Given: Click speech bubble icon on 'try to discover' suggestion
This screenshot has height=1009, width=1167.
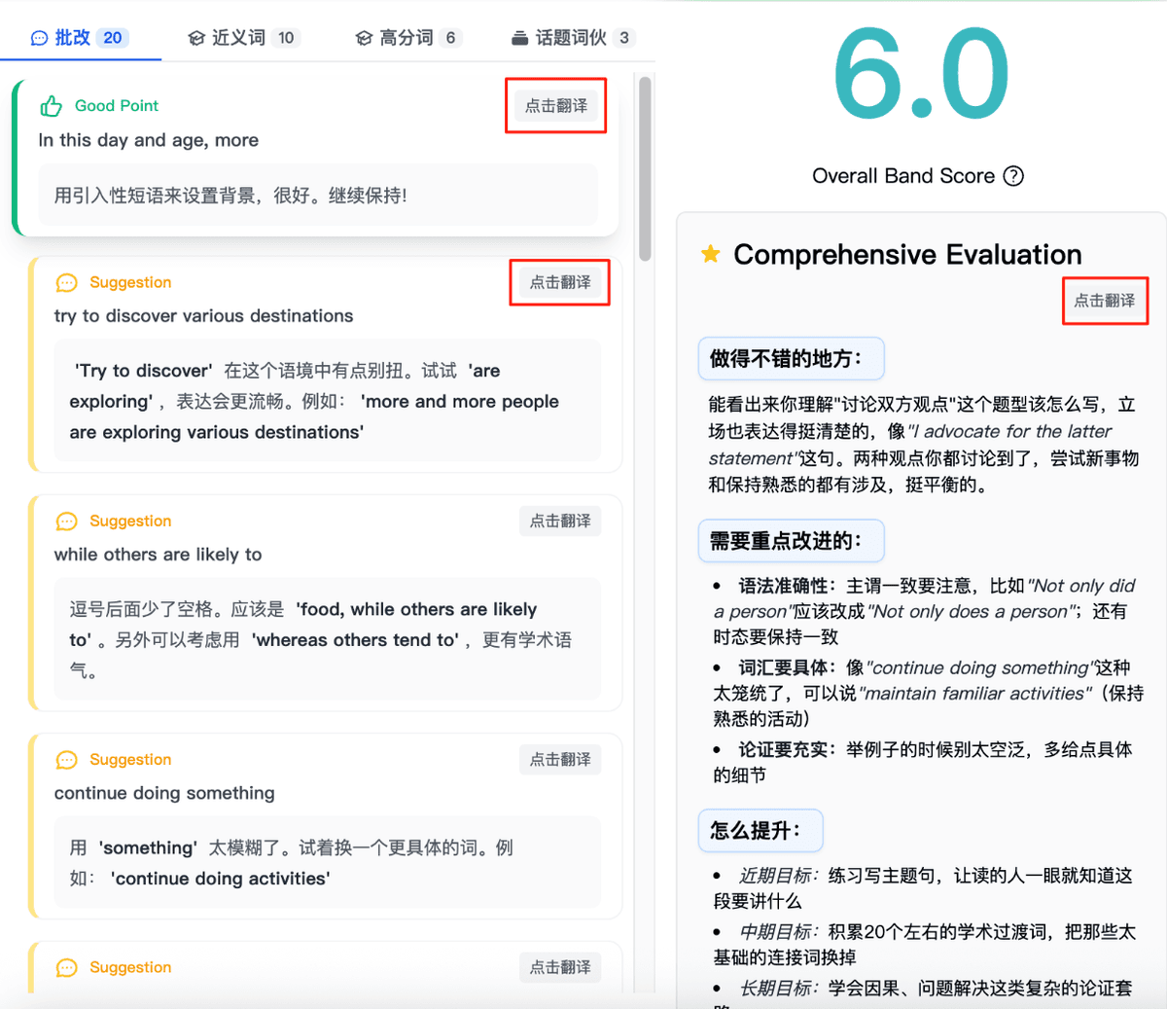Looking at the screenshot, I should 66,282.
